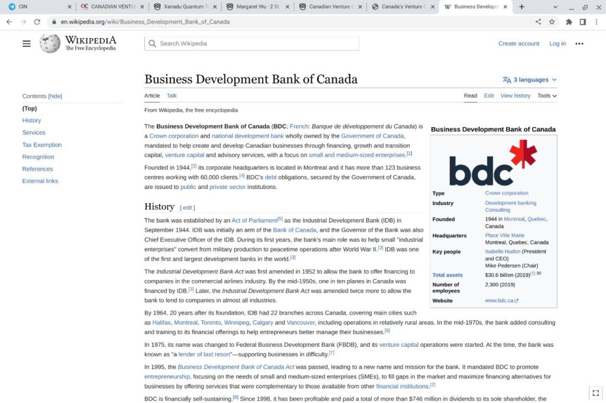Edit the History section
The width and height of the screenshot is (606, 403).
188,207
